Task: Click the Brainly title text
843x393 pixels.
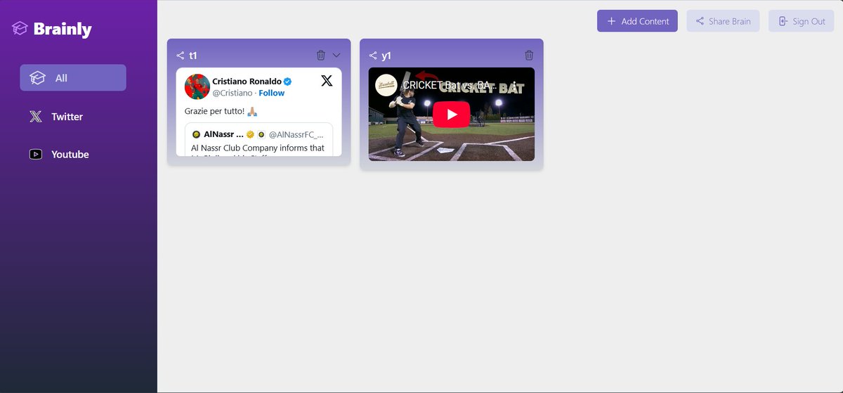Action: [63, 29]
